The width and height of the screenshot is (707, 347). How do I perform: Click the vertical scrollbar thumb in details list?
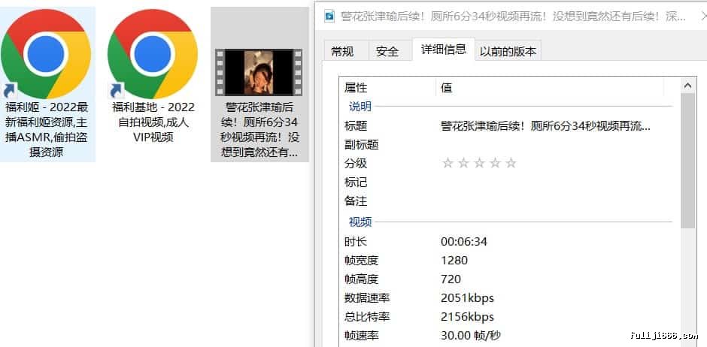(x=687, y=161)
